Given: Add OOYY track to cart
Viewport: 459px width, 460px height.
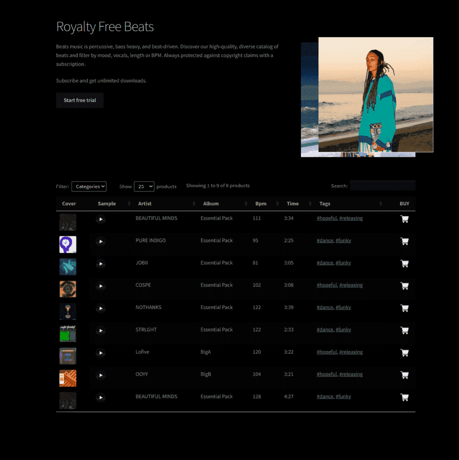Looking at the screenshot, I should [x=404, y=375].
